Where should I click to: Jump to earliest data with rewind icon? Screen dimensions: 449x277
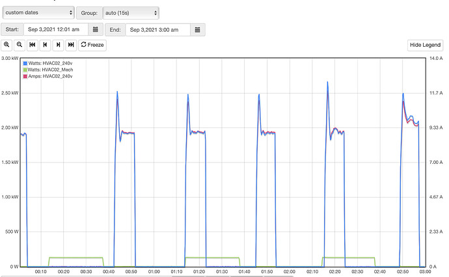tap(33, 45)
